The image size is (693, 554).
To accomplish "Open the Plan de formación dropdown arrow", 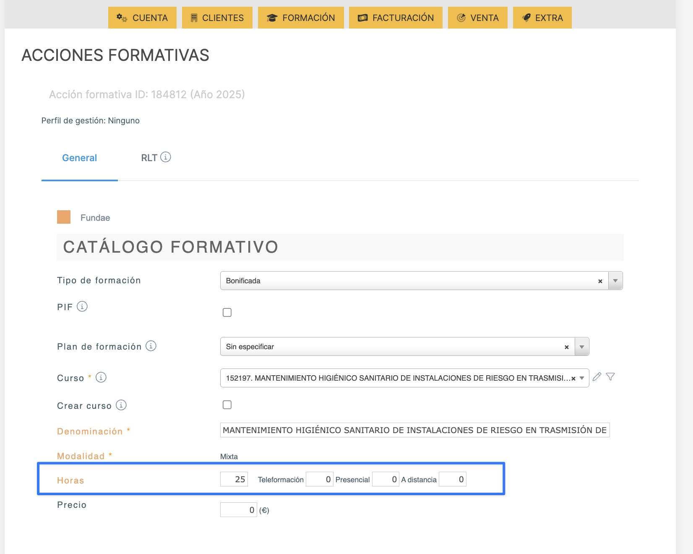I will (x=582, y=347).
